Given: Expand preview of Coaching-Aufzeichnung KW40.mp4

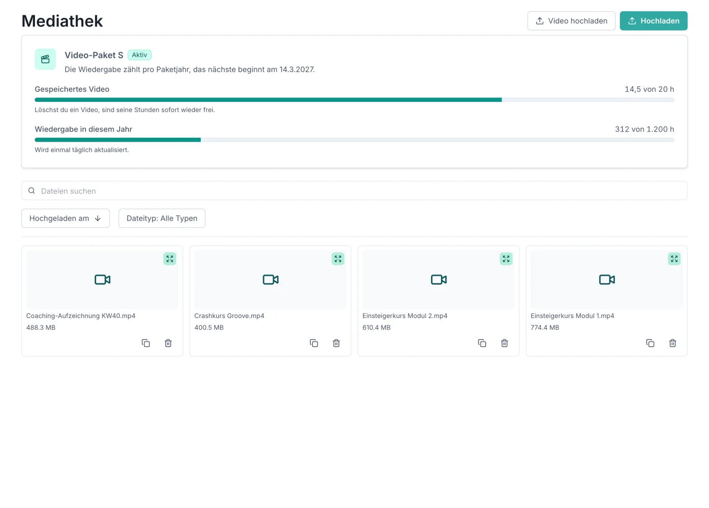Looking at the screenshot, I should [x=170, y=259].
